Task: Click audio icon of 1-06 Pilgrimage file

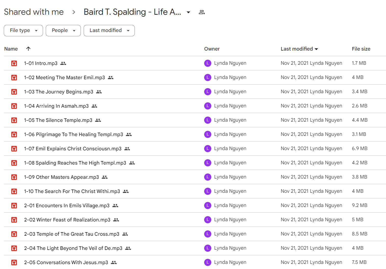Action: (x=14, y=134)
